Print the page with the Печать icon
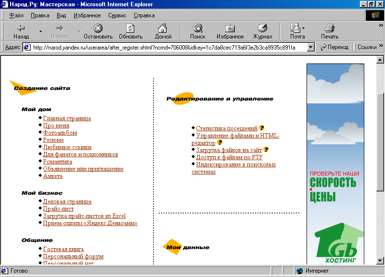This screenshot has height=277, width=385. (x=330, y=28)
